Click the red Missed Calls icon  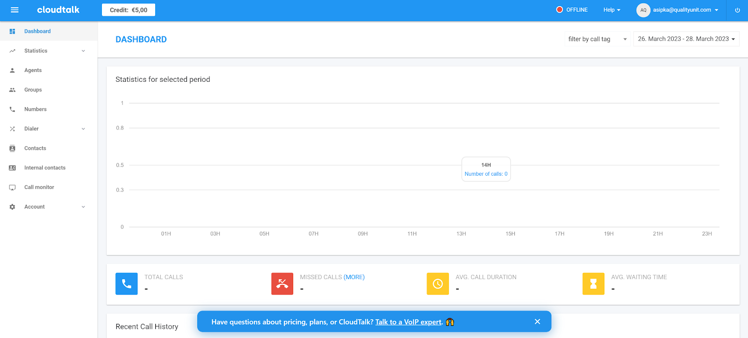282,284
